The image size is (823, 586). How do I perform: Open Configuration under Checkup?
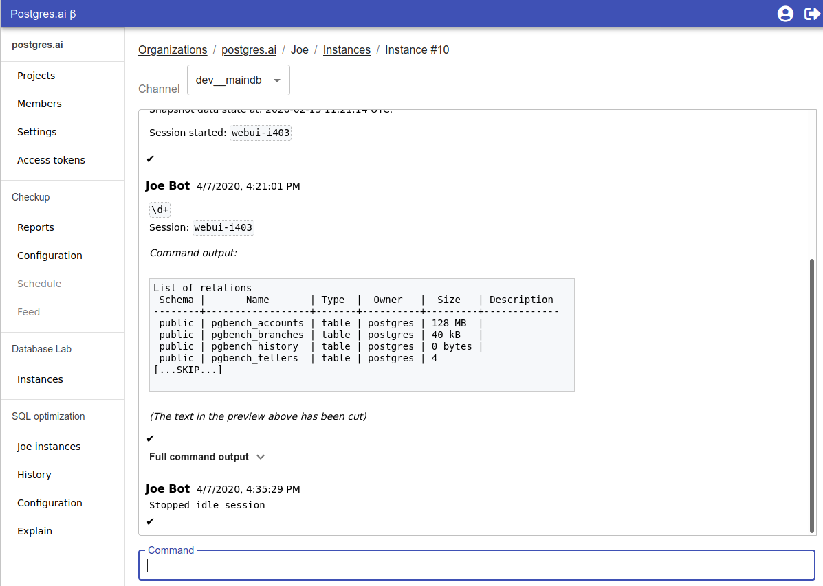(50, 256)
